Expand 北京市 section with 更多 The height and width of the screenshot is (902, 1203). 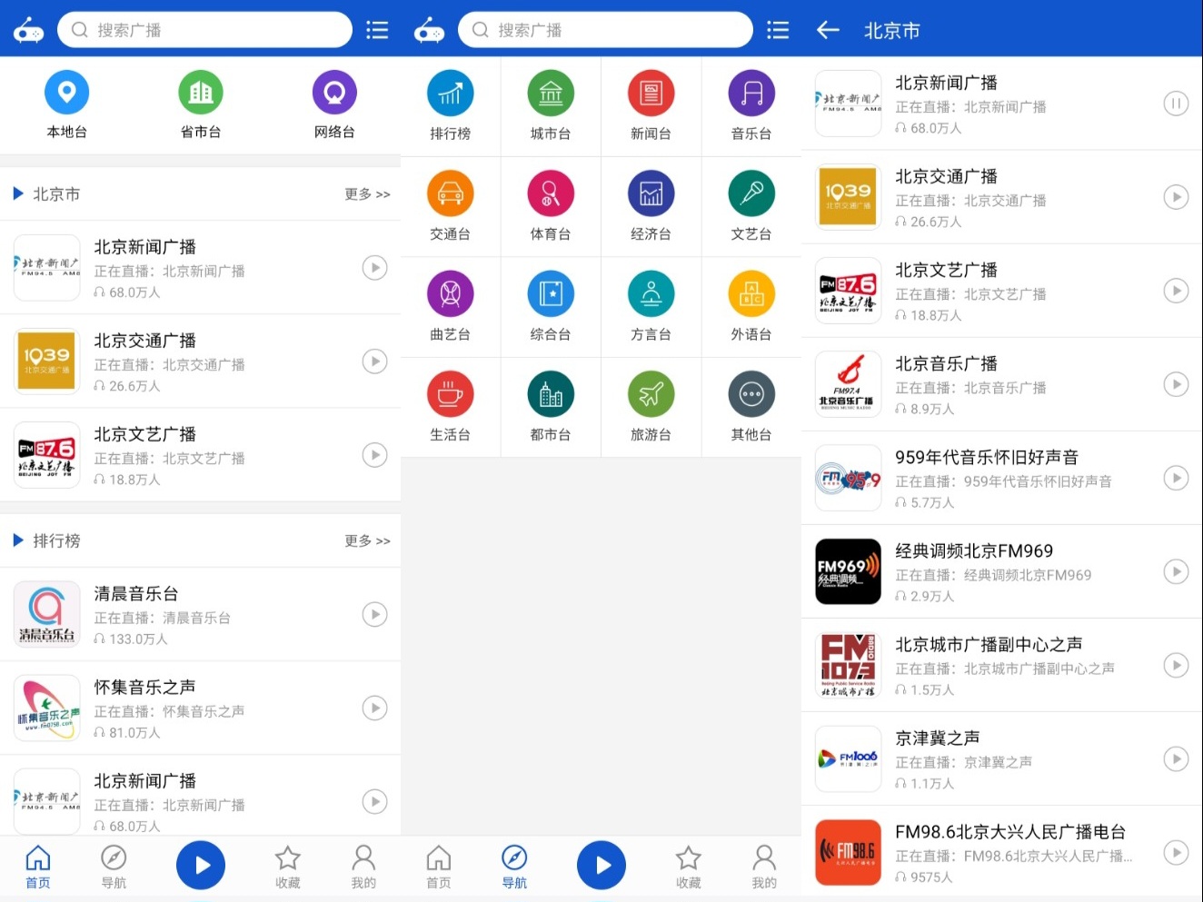pyautogui.click(x=367, y=193)
